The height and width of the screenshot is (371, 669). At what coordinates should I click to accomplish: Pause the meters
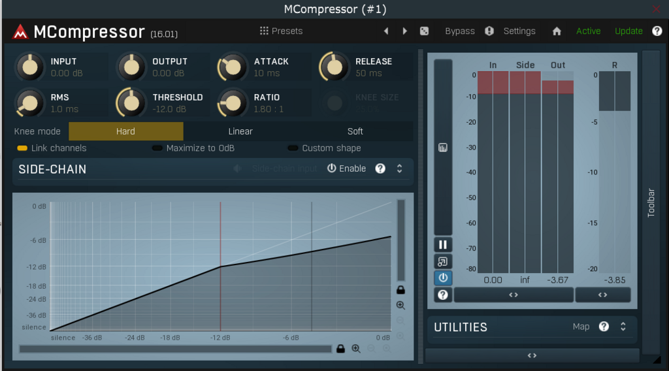(443, 245)
